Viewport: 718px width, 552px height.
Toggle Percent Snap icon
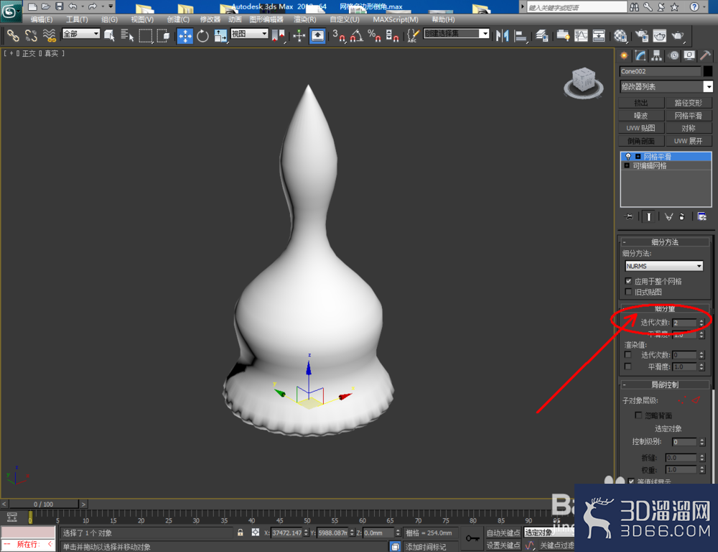[x=374, y=36]
